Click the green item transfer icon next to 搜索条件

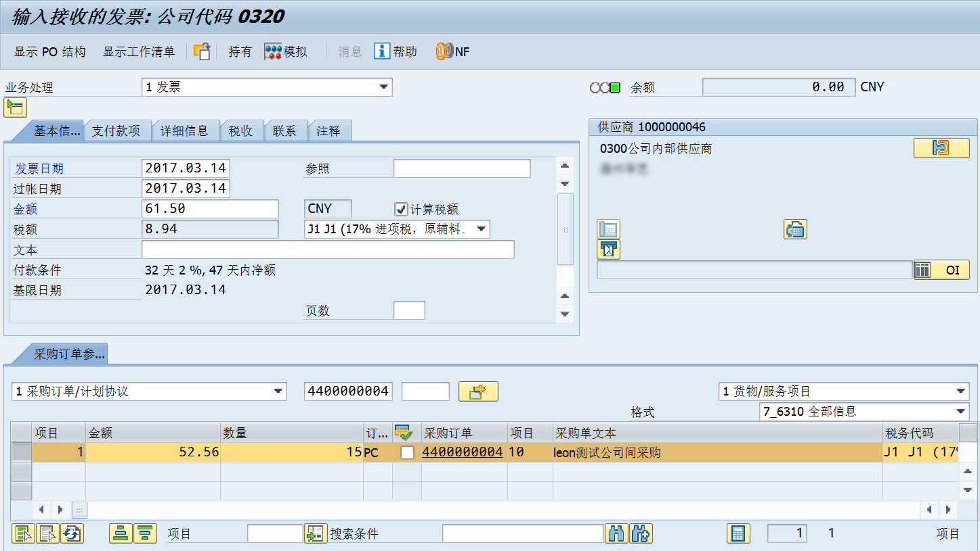click(x=316, y=533)
